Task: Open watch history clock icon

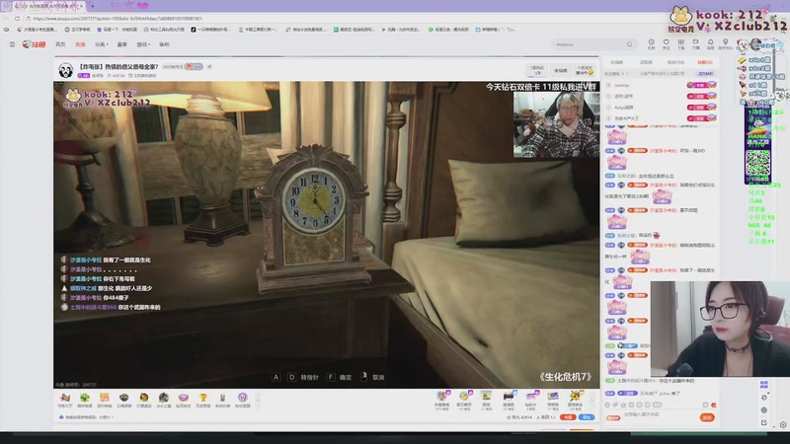Action: pyautogui.click(x=651, y=43)
